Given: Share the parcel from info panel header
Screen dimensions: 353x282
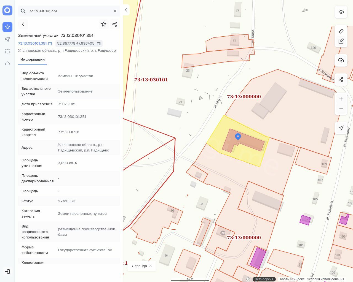Looking at the screenshot, I should pyautogui.click(x=115, y=24).
